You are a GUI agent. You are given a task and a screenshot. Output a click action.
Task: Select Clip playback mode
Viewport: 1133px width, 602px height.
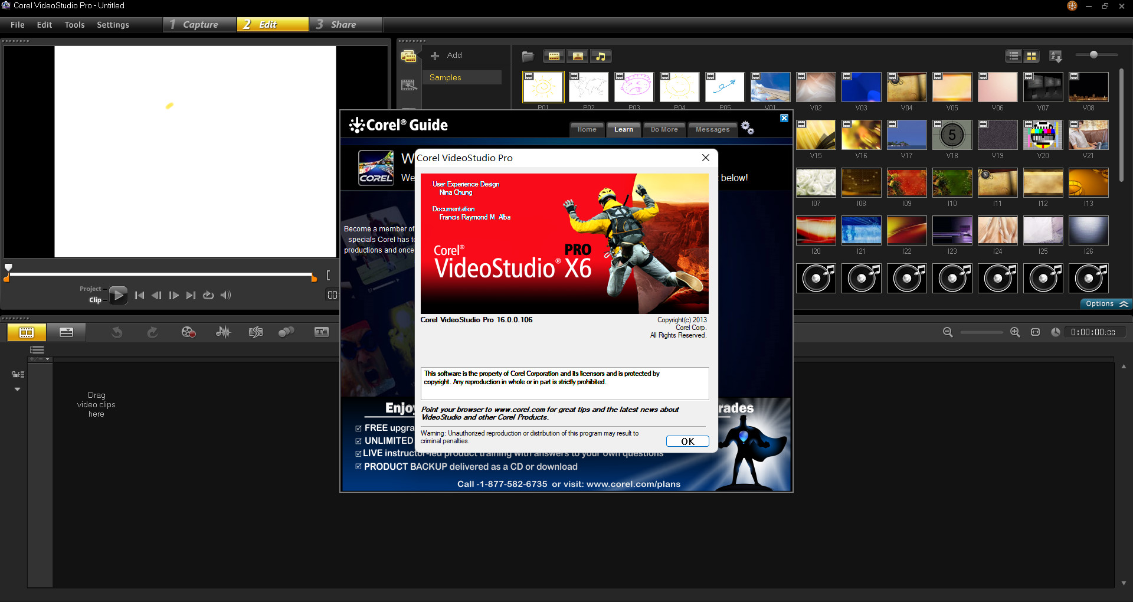point(95,300)
